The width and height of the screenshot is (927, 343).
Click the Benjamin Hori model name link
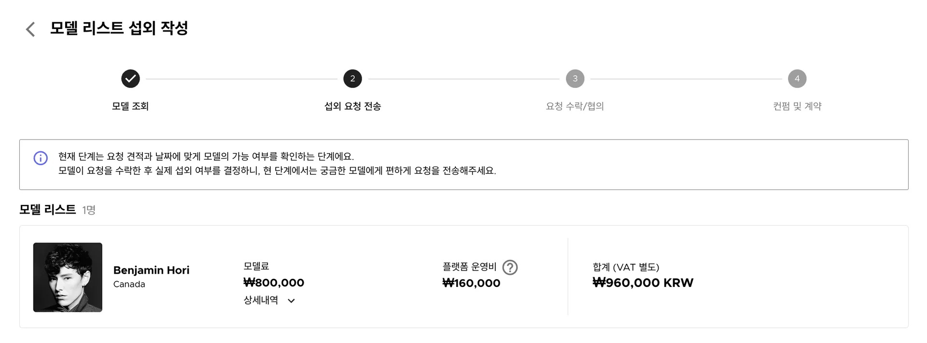151,270
